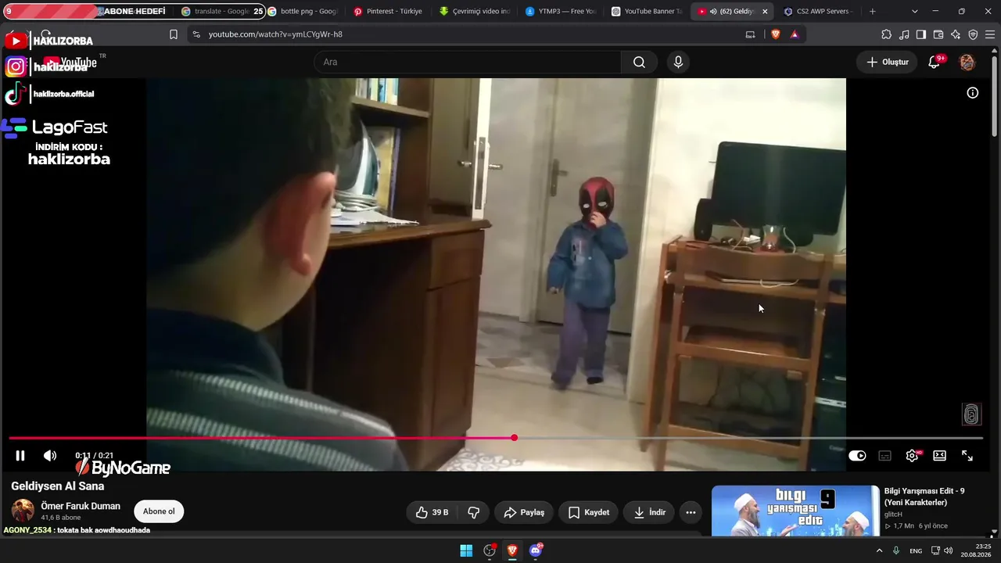Screen dimensions: 1001x563
Task: Open the browser extensions puzzle icon
Action: coord(886,34)
